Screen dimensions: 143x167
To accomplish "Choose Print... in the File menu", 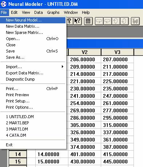I will point(33,89).
